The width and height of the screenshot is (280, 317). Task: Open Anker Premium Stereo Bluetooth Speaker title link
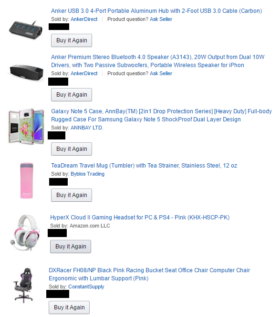pyautogui.click(x=157, y=61)
